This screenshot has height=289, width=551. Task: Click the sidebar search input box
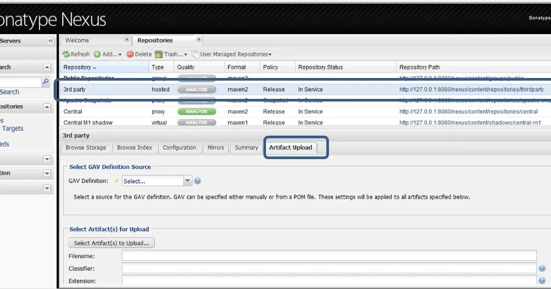click(x=21, y=82)
